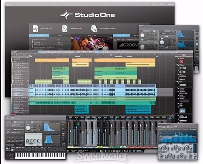Click the Create a new Project icon

[65, 28]
